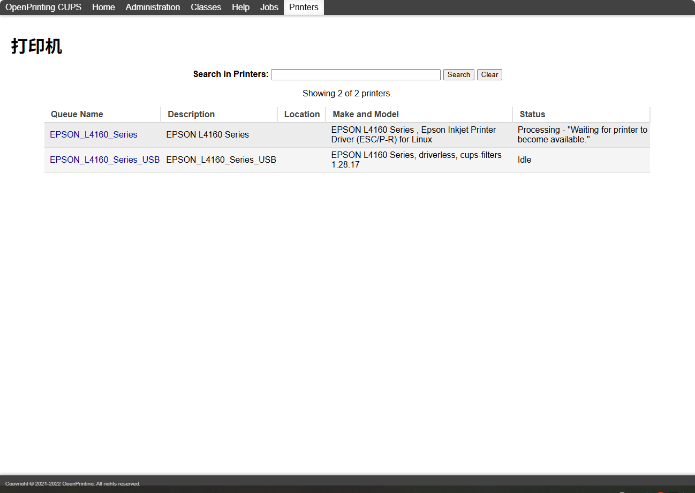Click the Description column header

click(x=191, y=114)
